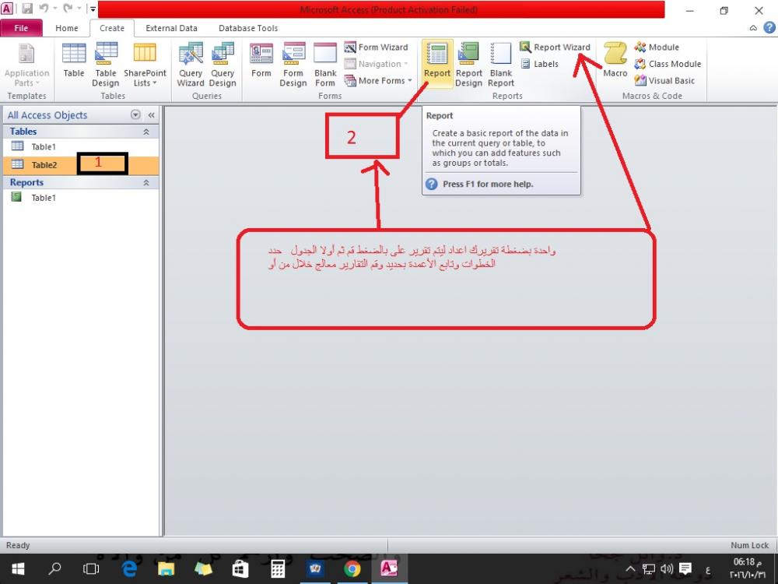Launch Google Chrome from taskbar
Viewport: 778px width, 584px height.
[352, 568]
